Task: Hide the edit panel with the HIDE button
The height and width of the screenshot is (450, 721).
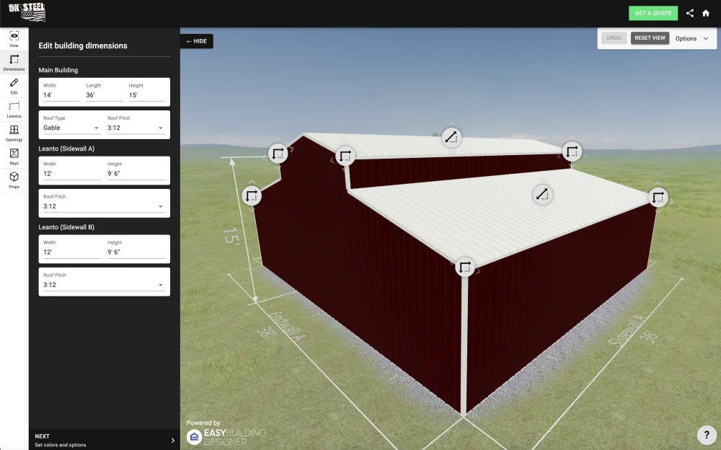Action: point(196,41)
